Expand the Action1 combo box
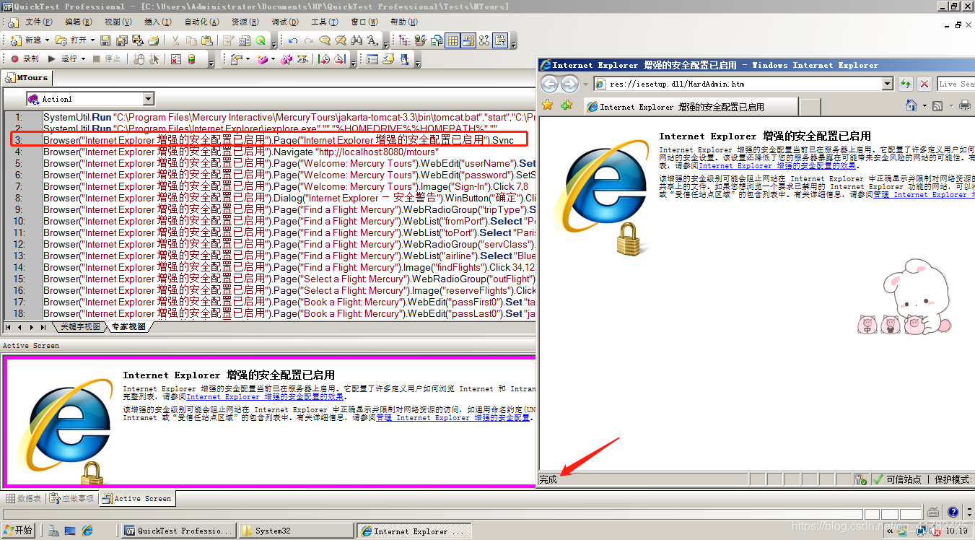The width and height of the screenshot is (975, 540). coord(148,99)
